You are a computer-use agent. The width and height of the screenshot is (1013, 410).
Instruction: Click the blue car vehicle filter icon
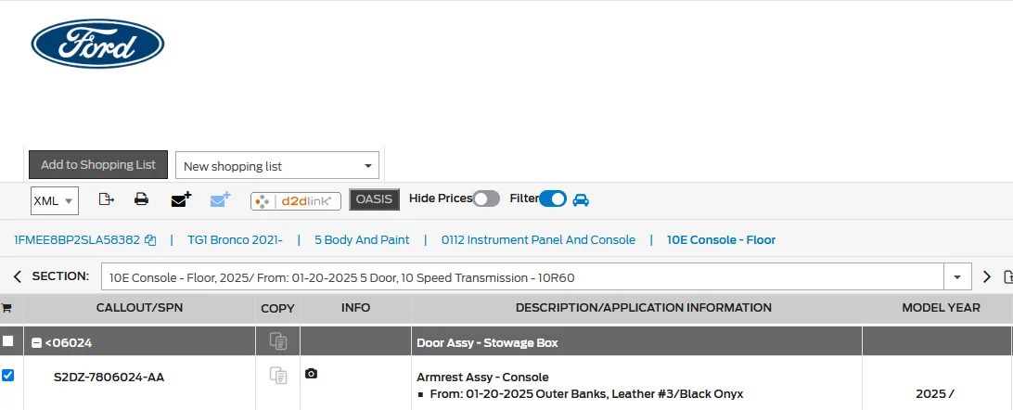[581, 199]
